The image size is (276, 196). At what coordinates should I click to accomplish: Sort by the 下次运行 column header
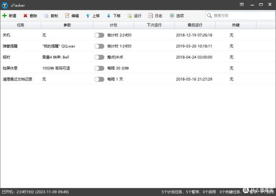pos(154,25)
